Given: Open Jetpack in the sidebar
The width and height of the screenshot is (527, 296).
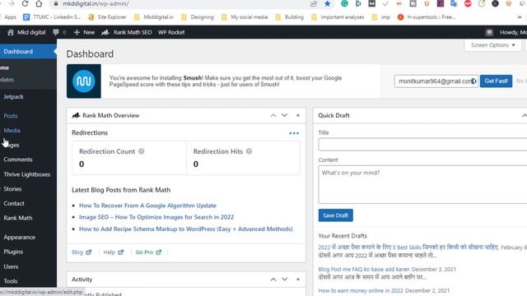Looking at the screenshot, I should (13, 97).
